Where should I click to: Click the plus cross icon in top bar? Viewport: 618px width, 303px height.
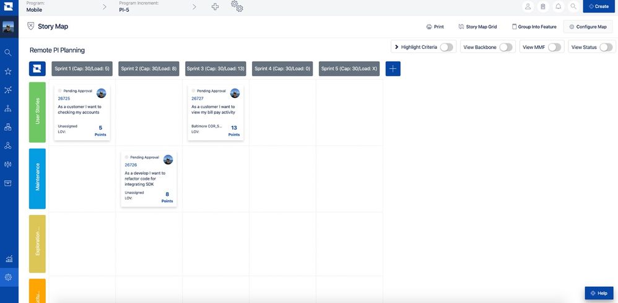click(x=215, y=7)
